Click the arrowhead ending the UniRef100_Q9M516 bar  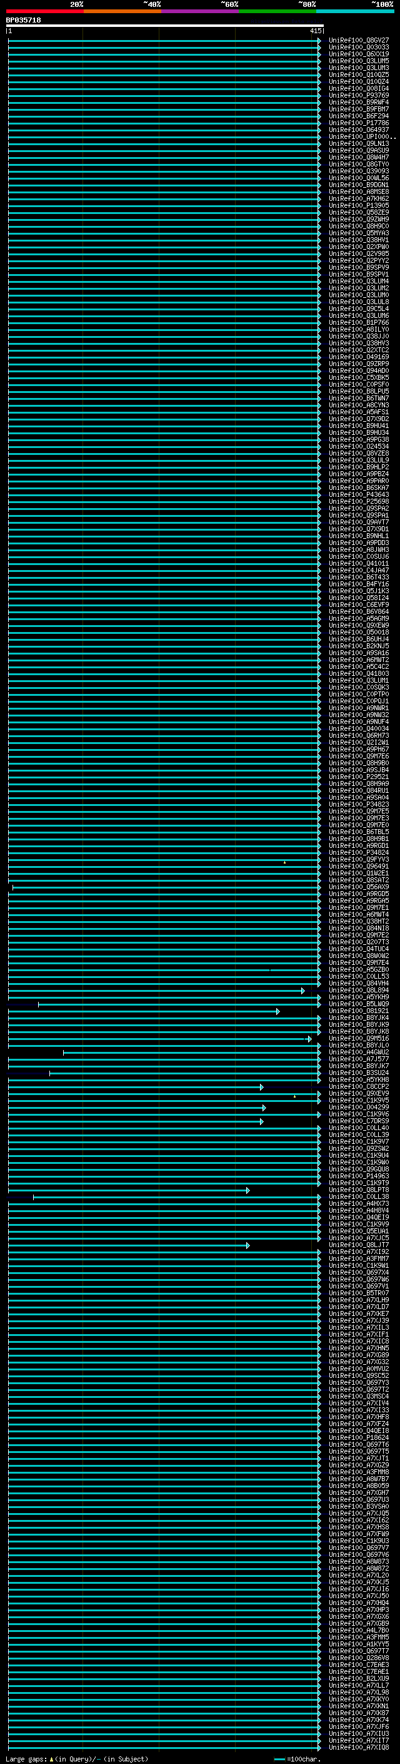(x=309, y=1039)
